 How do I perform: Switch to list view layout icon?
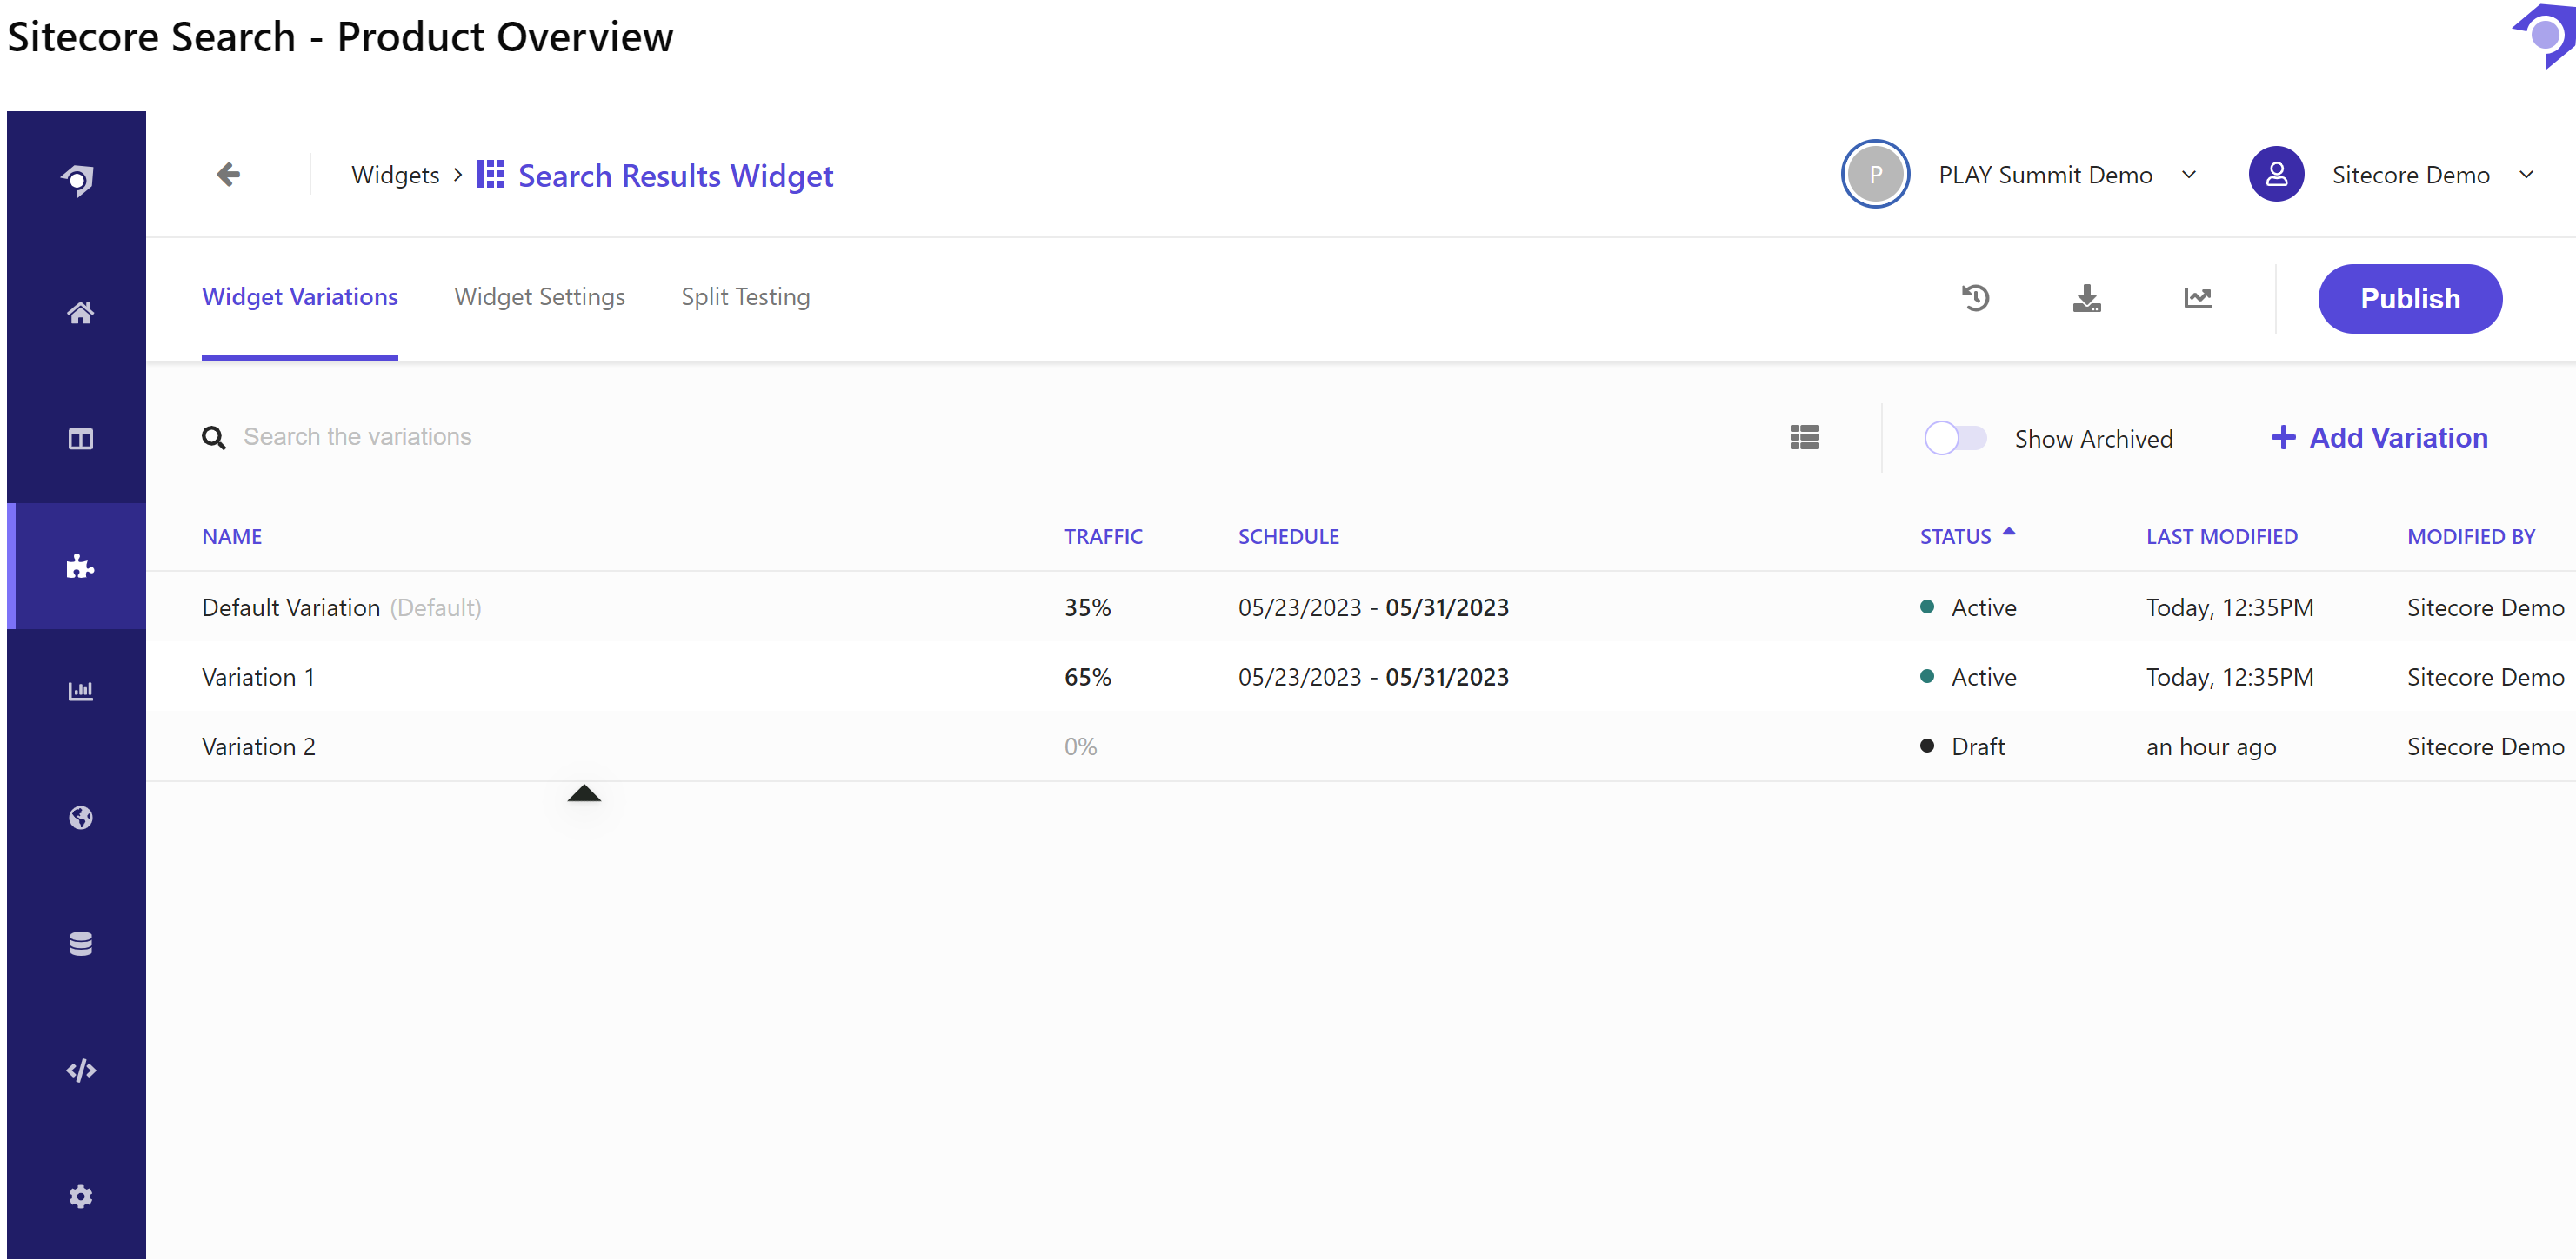(1804, 438)
